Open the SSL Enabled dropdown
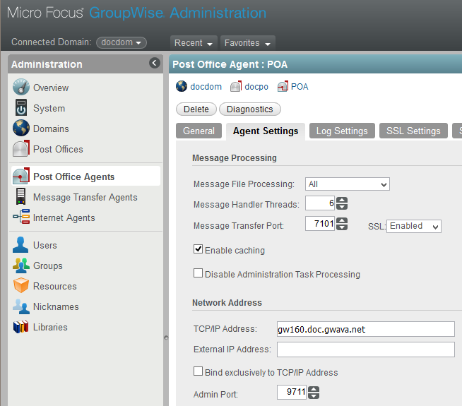The image size is (462, 406). pos(414,226)
